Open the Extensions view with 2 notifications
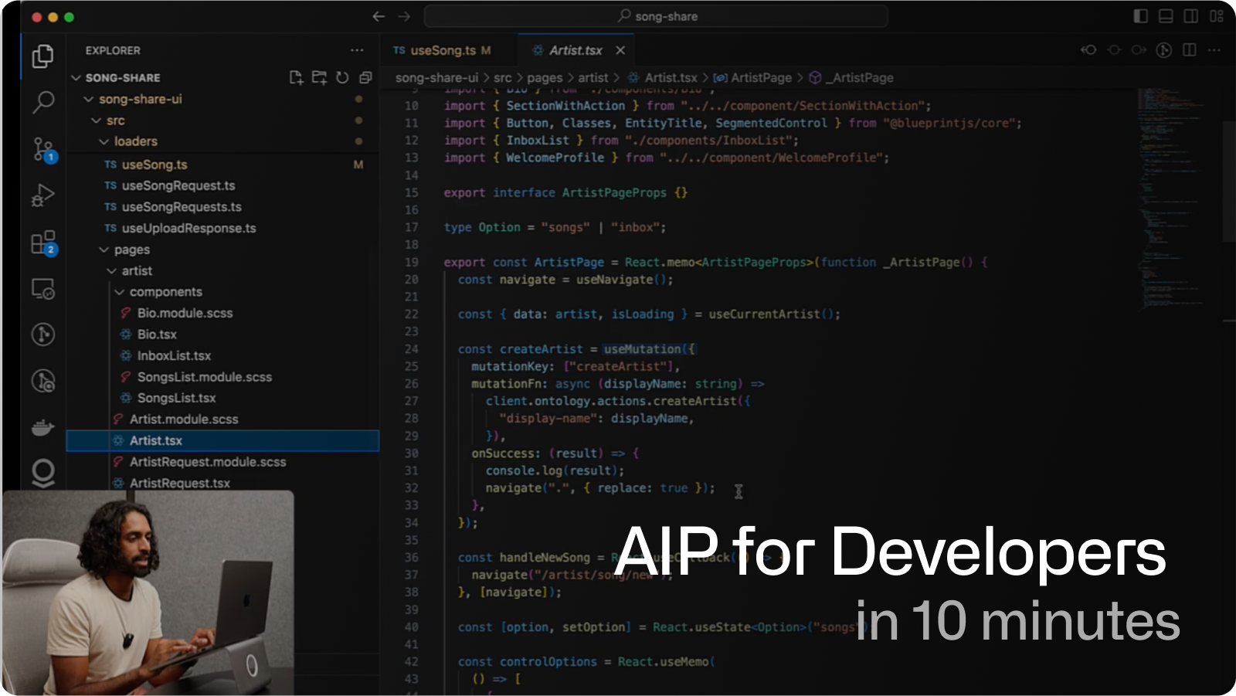1236x696 pixels. (x=42, y=241)
